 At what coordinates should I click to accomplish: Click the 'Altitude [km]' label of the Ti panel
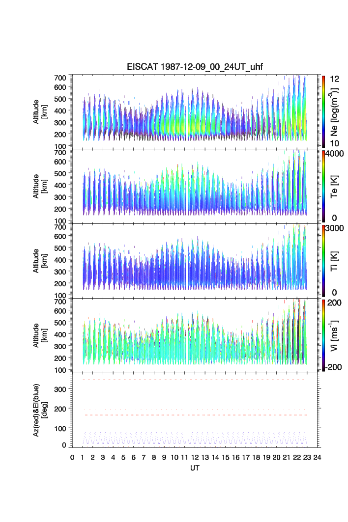(x=40, y=261)
